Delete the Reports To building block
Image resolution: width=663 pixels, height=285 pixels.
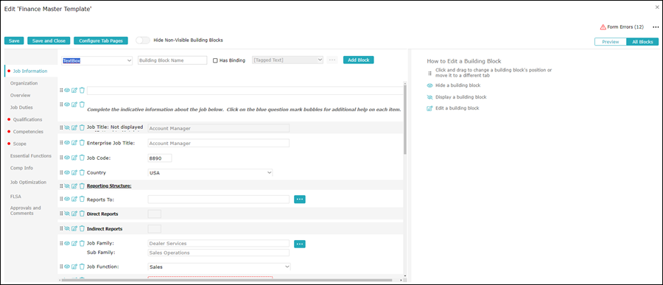coord(82,199)
